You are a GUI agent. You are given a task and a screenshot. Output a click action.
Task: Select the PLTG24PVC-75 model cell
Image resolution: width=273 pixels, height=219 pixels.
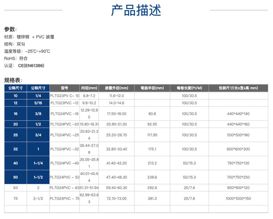(x=64, y=198)
